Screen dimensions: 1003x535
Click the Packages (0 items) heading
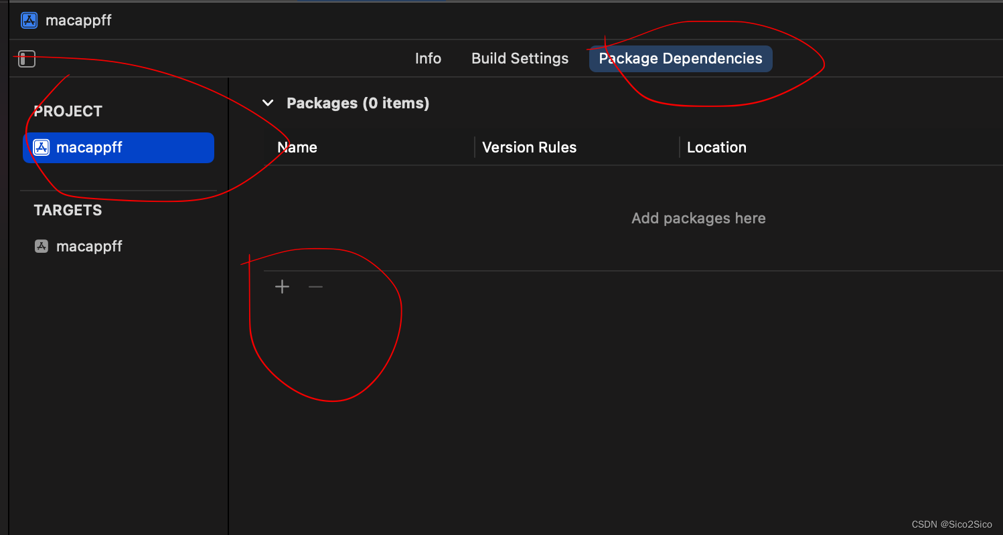pos(358,103)
